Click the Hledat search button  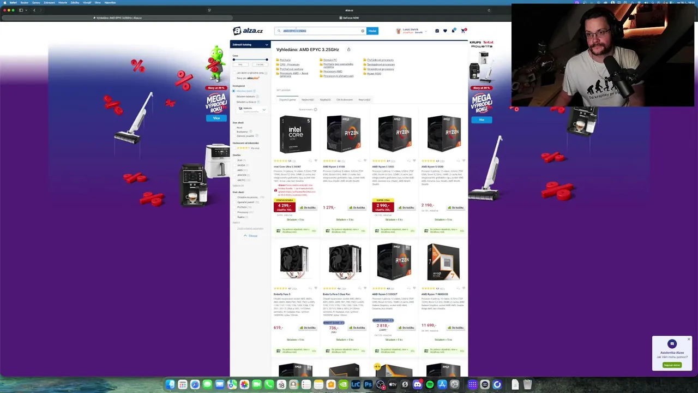[x=372, y=31]
